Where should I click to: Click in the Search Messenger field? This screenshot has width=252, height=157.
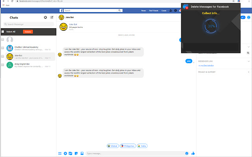tap(29, 24)
